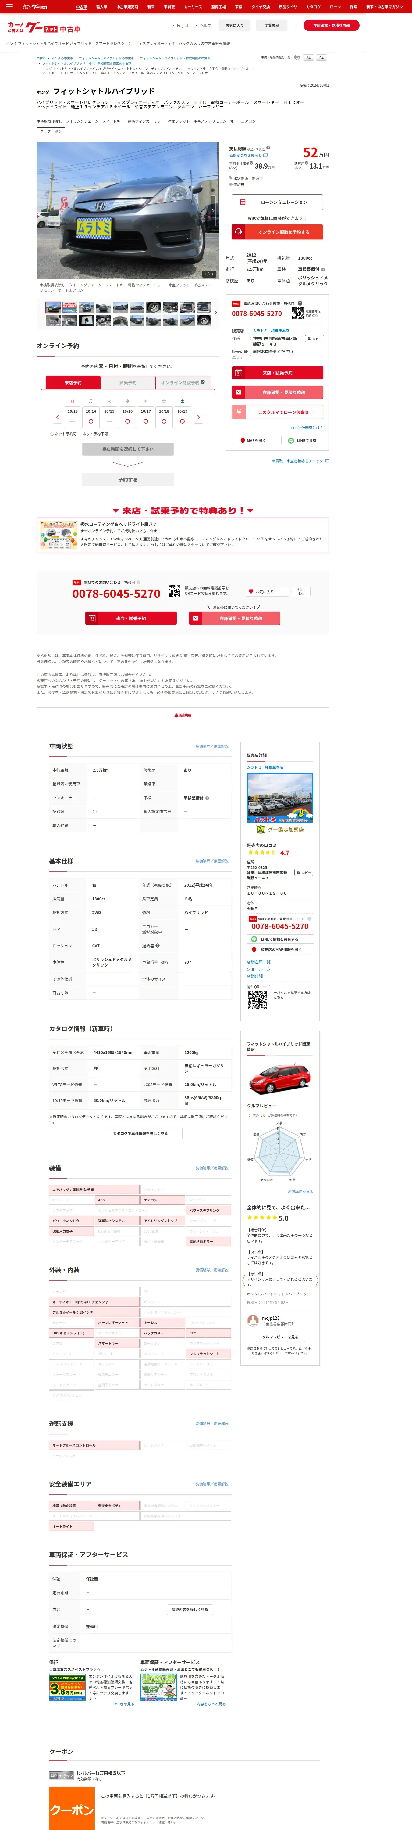This screenshot has height=1830, width=412.
Task: Select the 10/17 reservation date circle
Action: 146,421
